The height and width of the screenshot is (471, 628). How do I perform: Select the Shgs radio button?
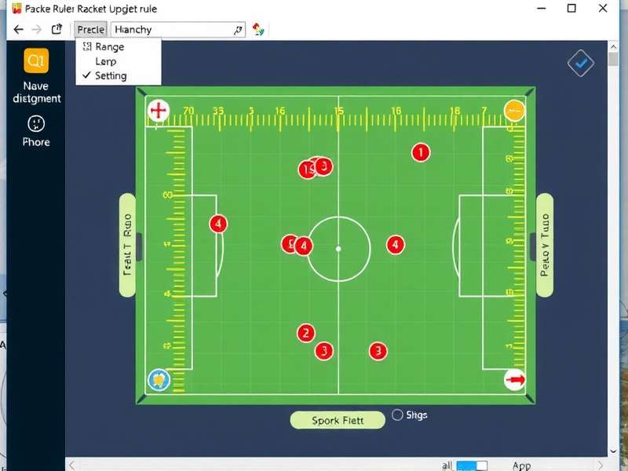(x=399, y=414)
